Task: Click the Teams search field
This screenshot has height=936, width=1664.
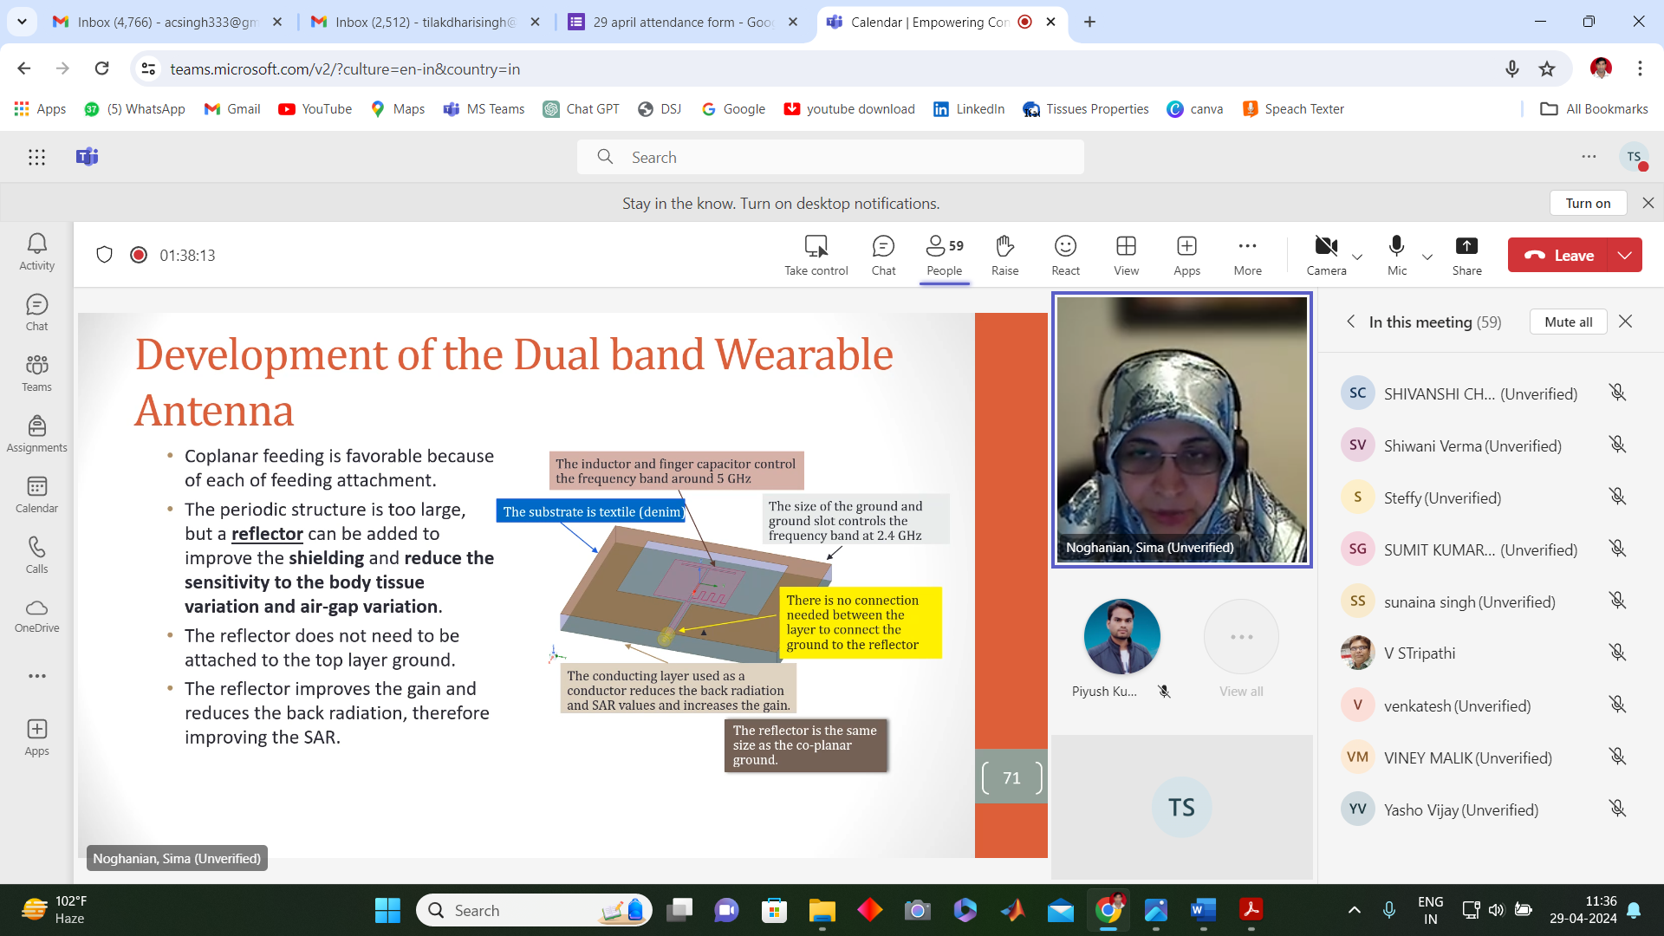Action: (x=830, y=157)
